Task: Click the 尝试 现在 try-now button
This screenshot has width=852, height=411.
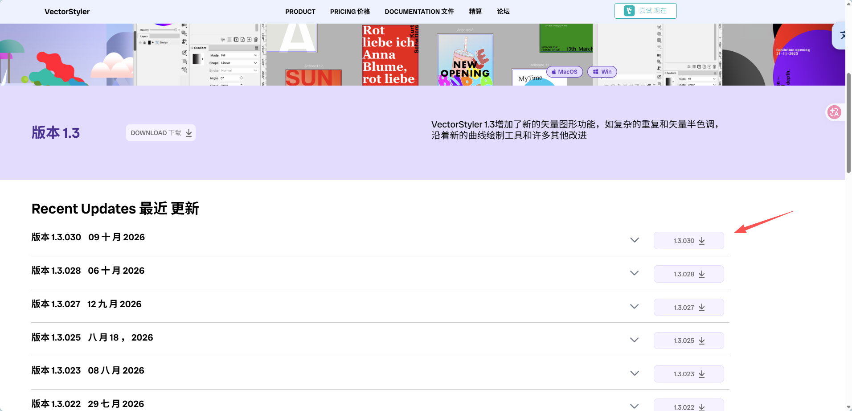Action: click(645, 11)
